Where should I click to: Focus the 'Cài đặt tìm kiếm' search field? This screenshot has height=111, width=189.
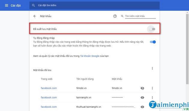pos(94,5)
